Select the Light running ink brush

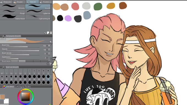pyautogui.click(x=38, y=17)
